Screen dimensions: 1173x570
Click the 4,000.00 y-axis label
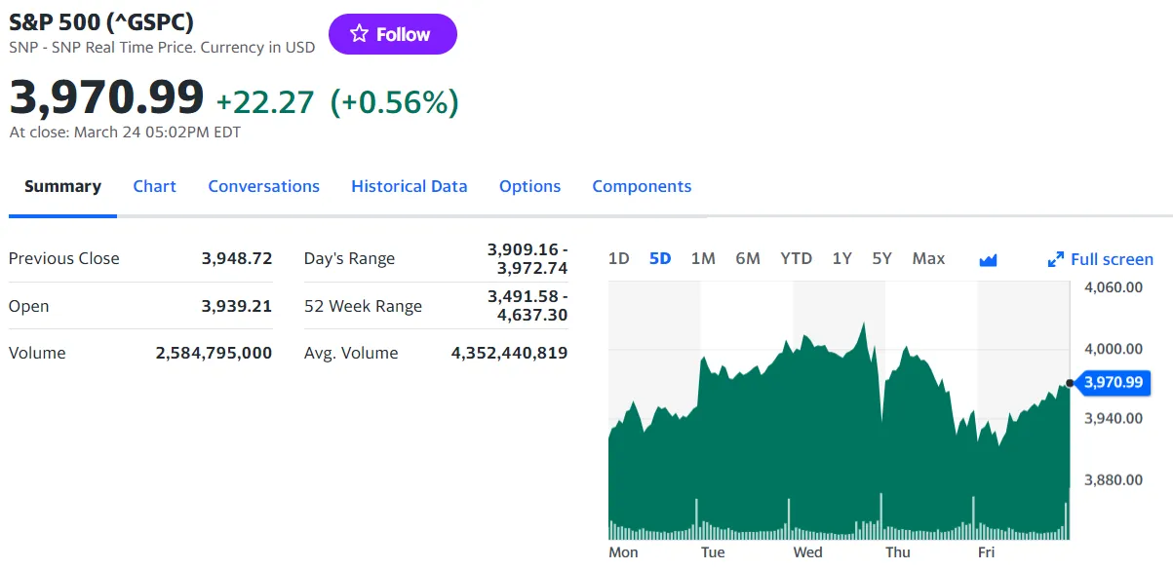pos(1114,349)
